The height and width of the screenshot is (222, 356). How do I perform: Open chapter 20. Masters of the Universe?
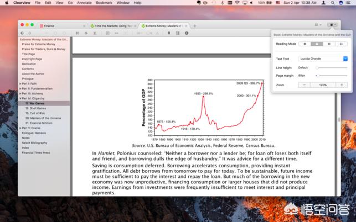tap(43, 118)
